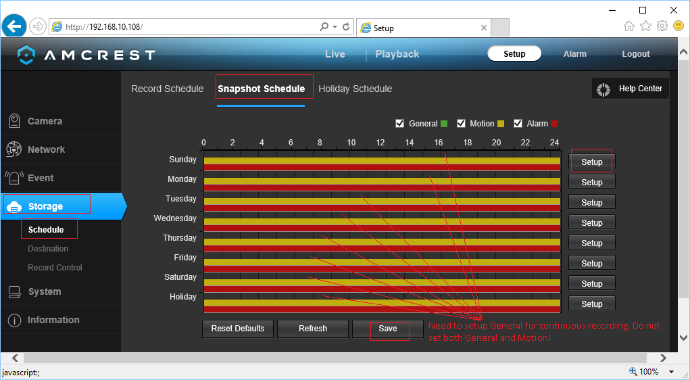Open the Network settings section
Viewport: 690px width, 380px height.
coord(46,150)
